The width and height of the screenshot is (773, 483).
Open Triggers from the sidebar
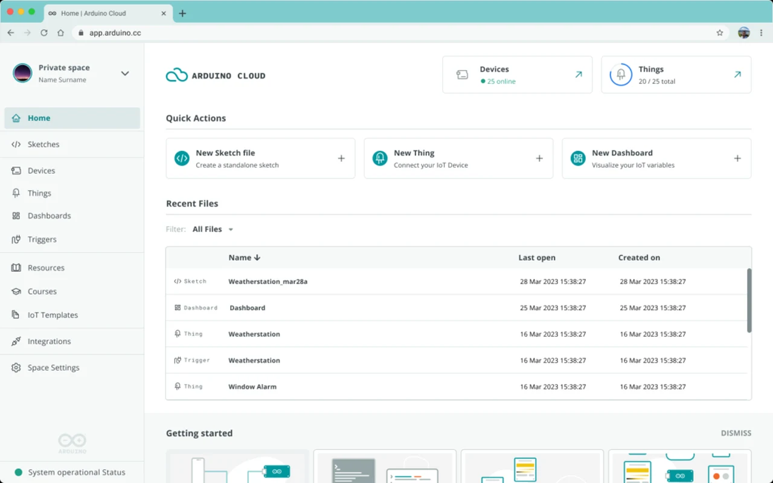[x=42, y=239]
